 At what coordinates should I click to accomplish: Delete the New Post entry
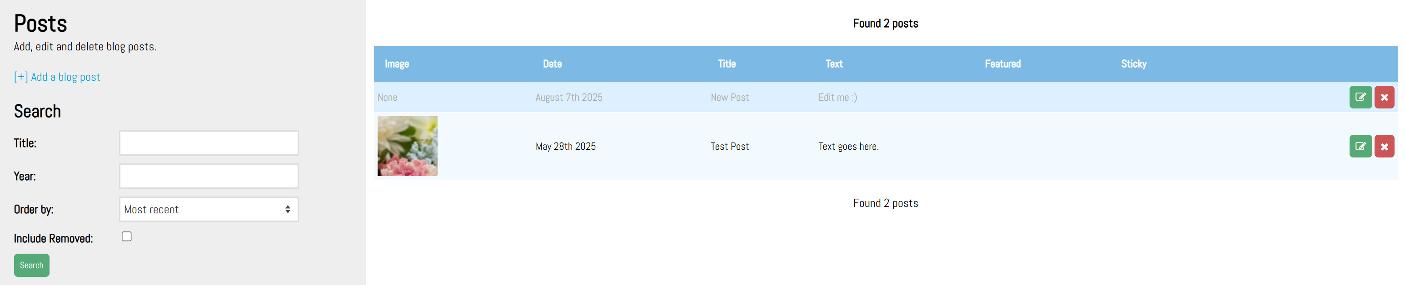[1384, 98]
